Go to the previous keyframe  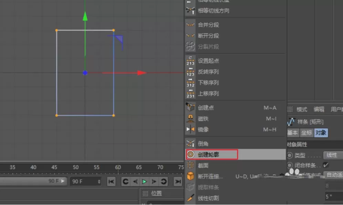coord(126,181)
